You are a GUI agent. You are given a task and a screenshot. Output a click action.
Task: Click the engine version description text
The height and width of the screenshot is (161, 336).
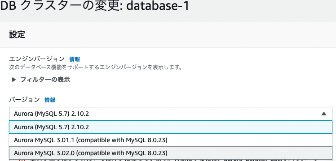[x=96, y=68]
